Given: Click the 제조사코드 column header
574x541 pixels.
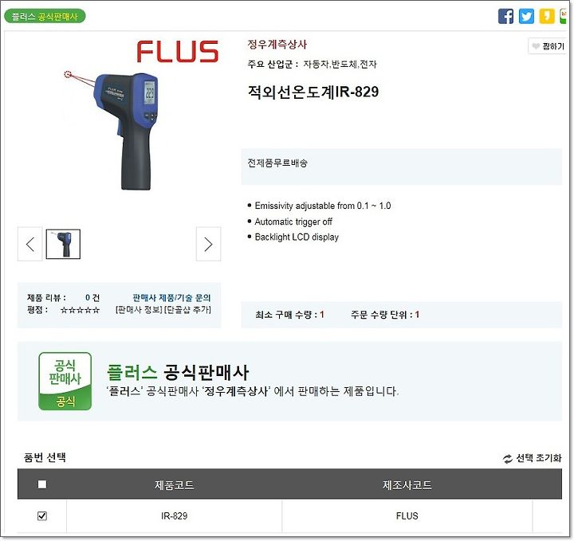Looking at the screenshot, I should 407,485.
